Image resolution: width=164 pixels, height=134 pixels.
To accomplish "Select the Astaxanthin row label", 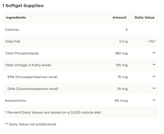I will tap(15, 101).
